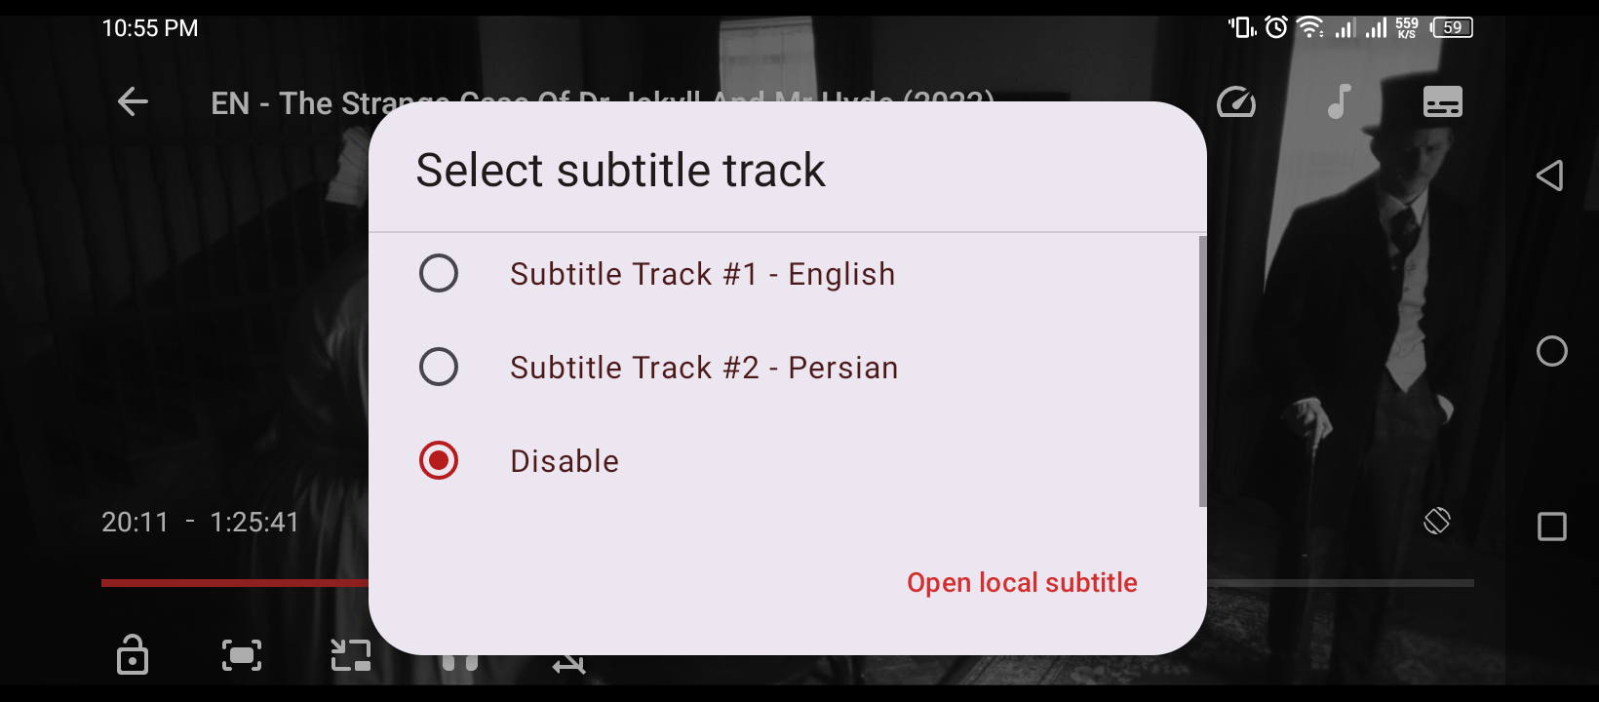Enter picture-in-picture mode

click(x=351, y=655)
